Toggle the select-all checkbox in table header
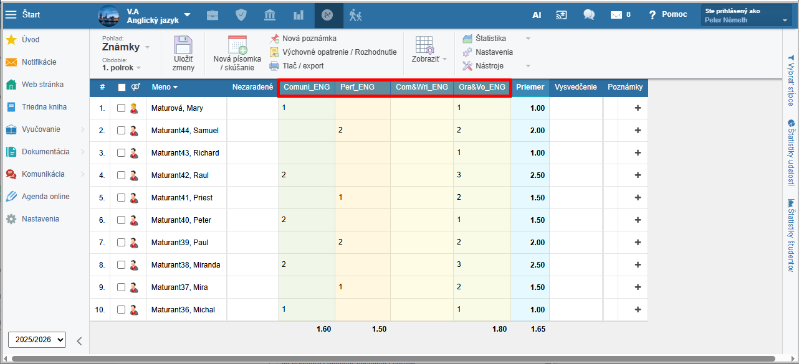The width and height of the screenshot is (799, 364). [x=122, y=88]
